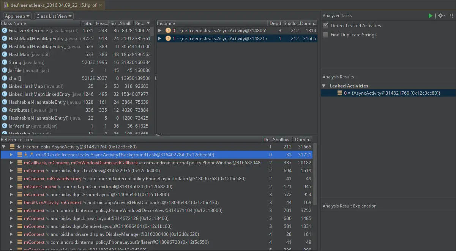Collapse the root AsyncActivity@314821760 reference node
The width and height of the screenshot is (456, 251).
coord(4,147)
